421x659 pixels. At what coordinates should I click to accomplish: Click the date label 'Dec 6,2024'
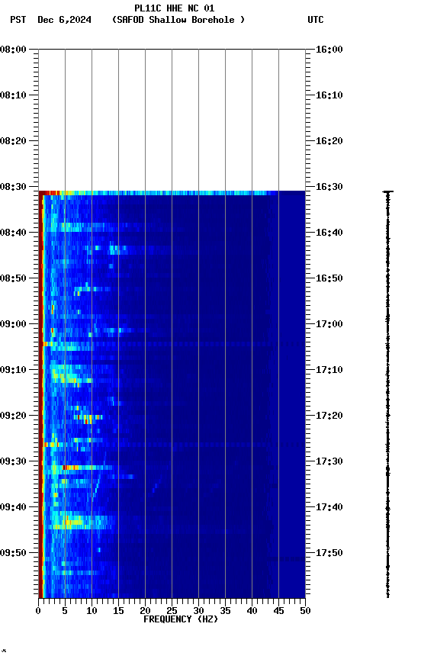[64, 20]
